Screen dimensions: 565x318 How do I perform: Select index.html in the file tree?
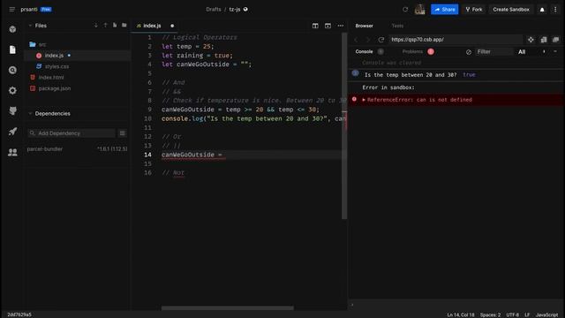[51, 78]
